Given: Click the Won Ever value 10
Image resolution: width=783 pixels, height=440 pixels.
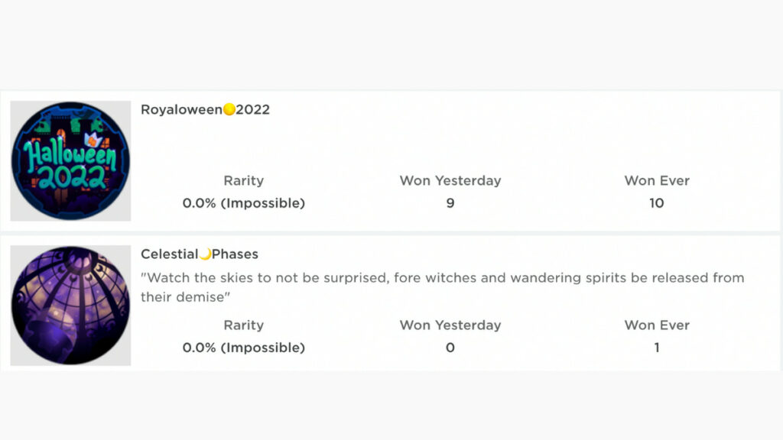Looking at the screenshot, I should coord(657,203).
